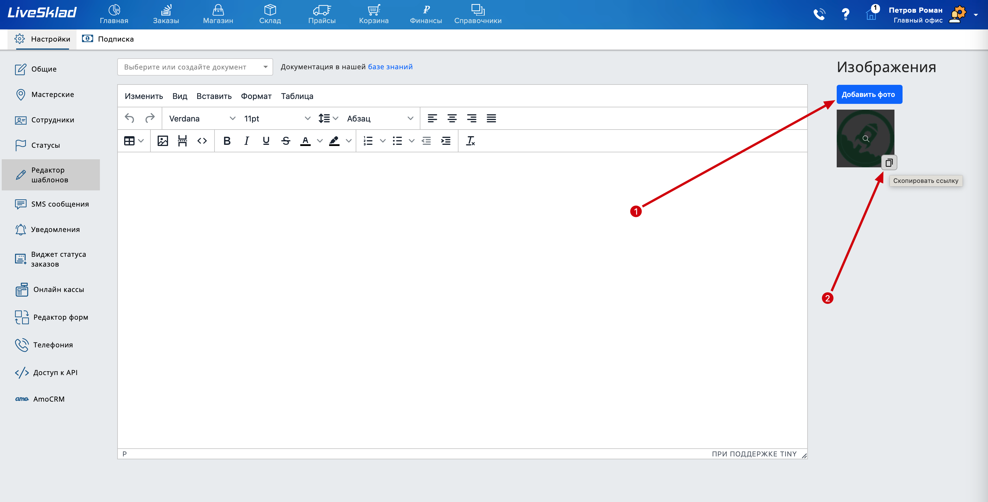The height and width of the screenshot is (502, 988).
Task: Toggle italic formatting
Action: [246, 141]
